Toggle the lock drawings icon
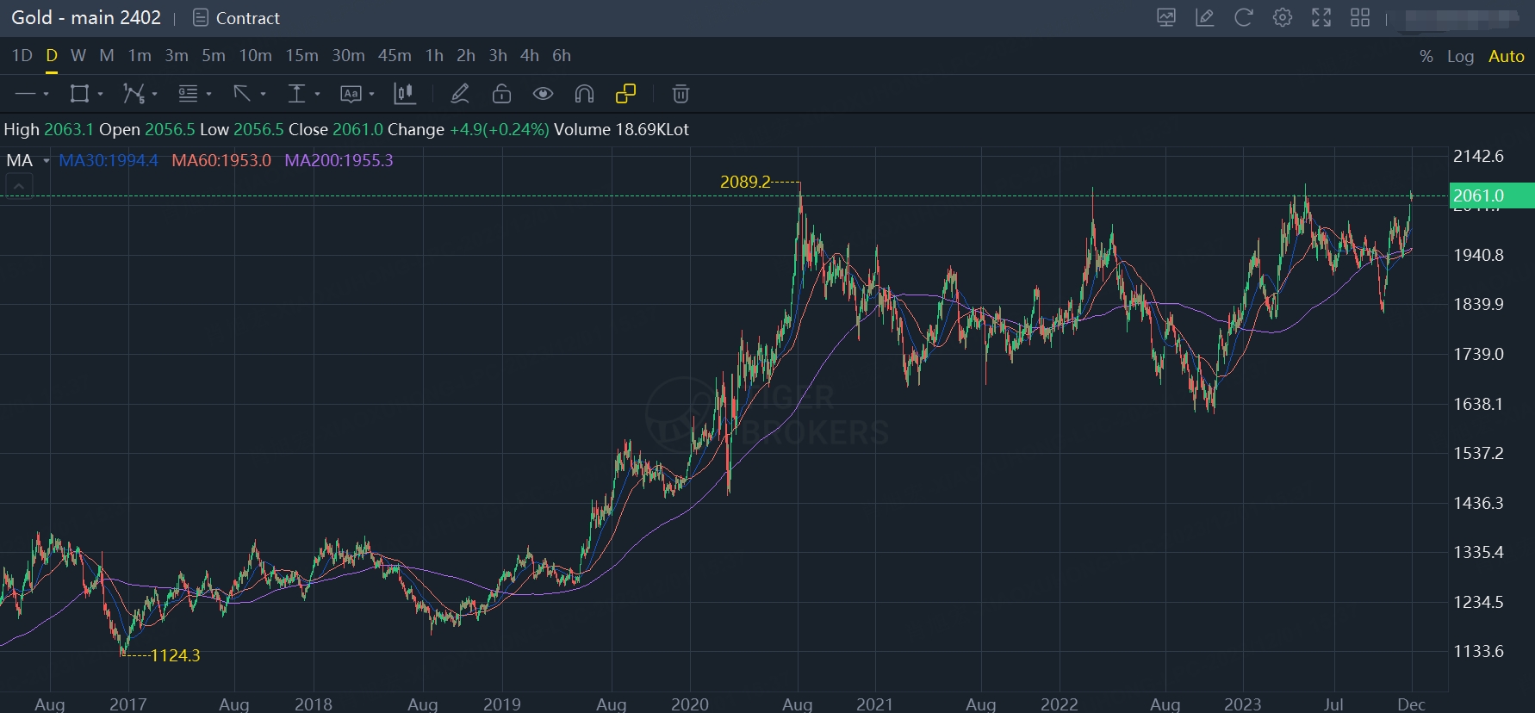The height and width of the screenshot is (713, 1535). (x=501, y=94)
